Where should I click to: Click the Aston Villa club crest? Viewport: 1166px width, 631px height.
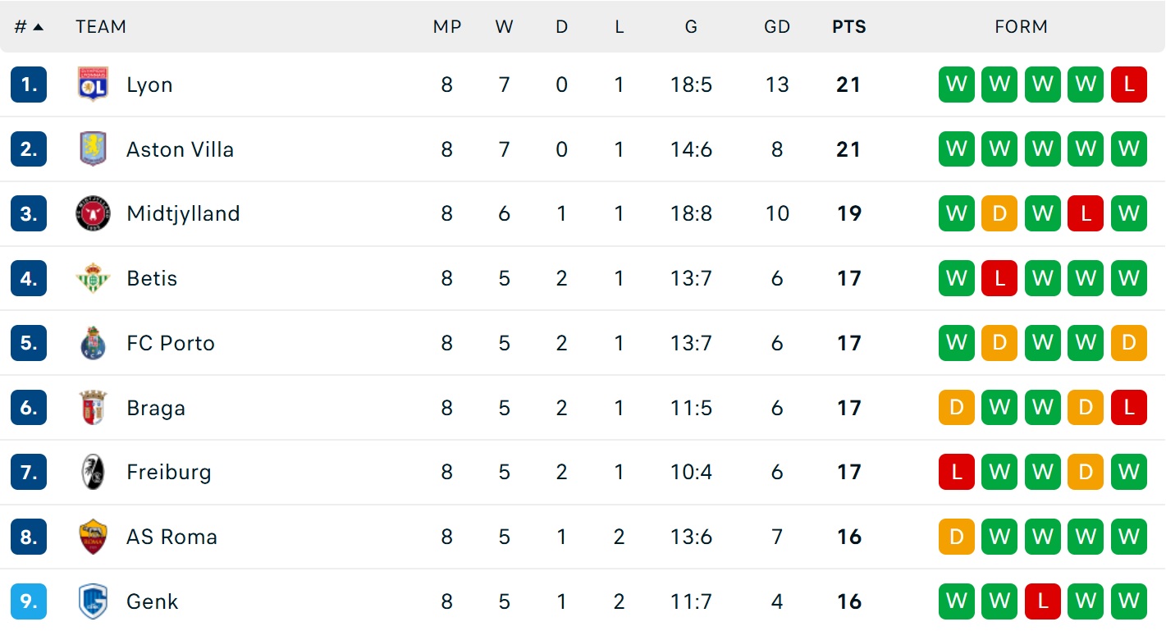tap(93, 149)
